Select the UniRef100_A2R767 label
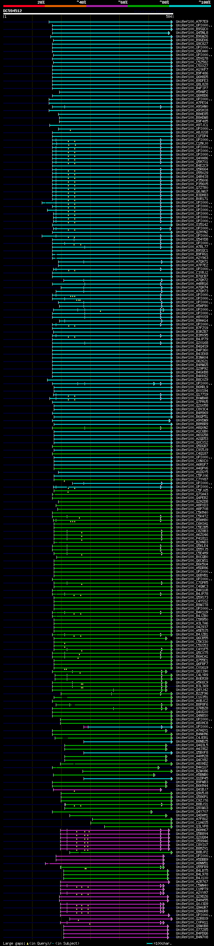214x946 pixels. pos(192,881)
